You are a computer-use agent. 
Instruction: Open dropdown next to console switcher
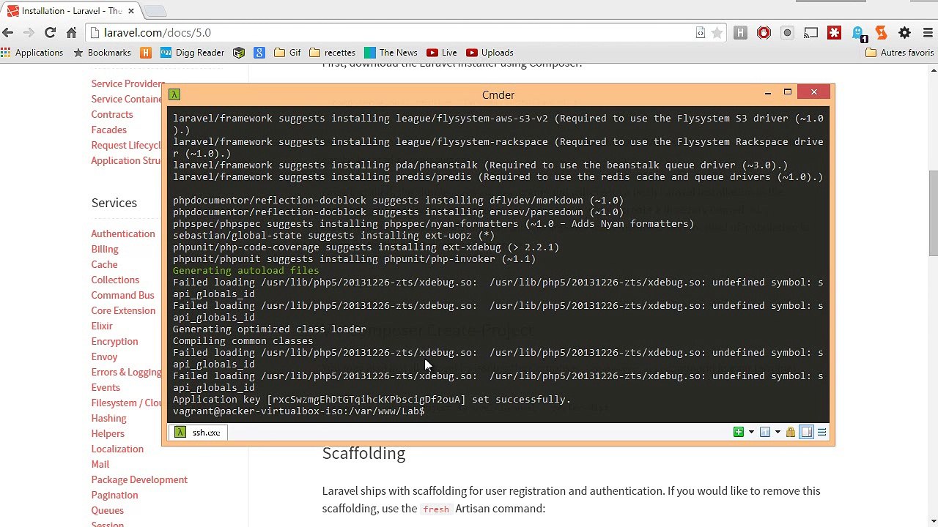tap(778, 433)
